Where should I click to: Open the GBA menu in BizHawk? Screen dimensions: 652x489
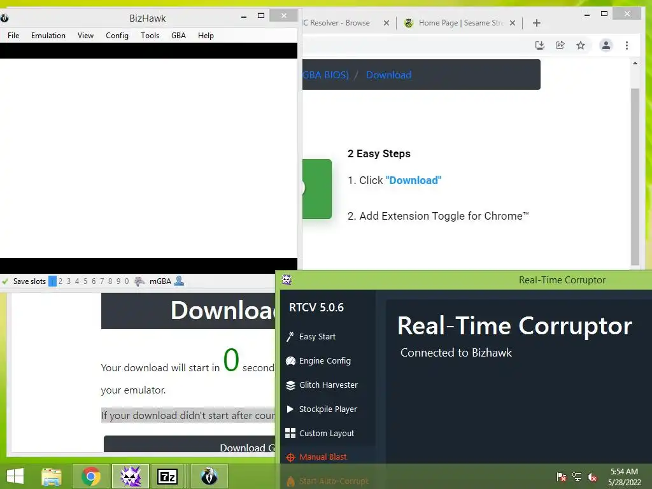pos(178,36)
